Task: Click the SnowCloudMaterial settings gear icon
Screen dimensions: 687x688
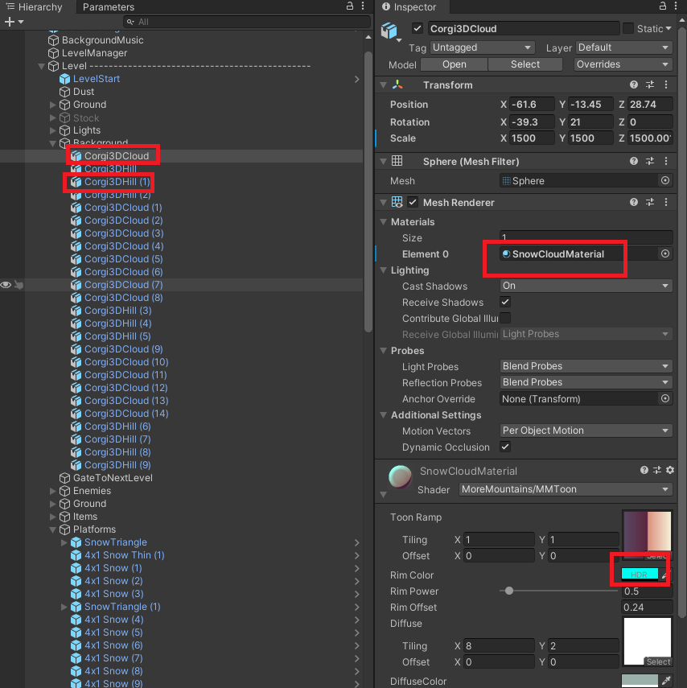Action: (x=669, y=470)
